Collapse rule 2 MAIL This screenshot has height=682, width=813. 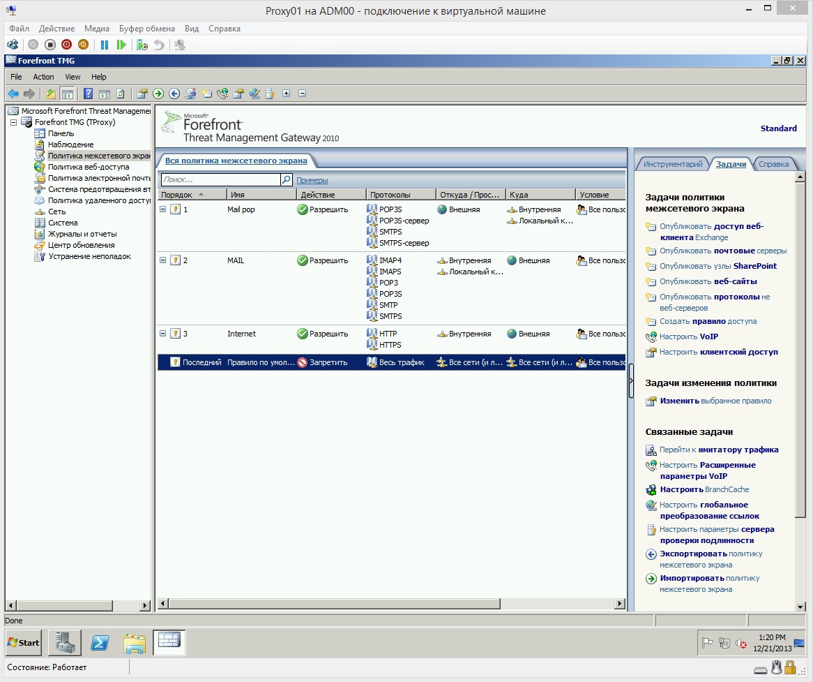coord(162,260)
